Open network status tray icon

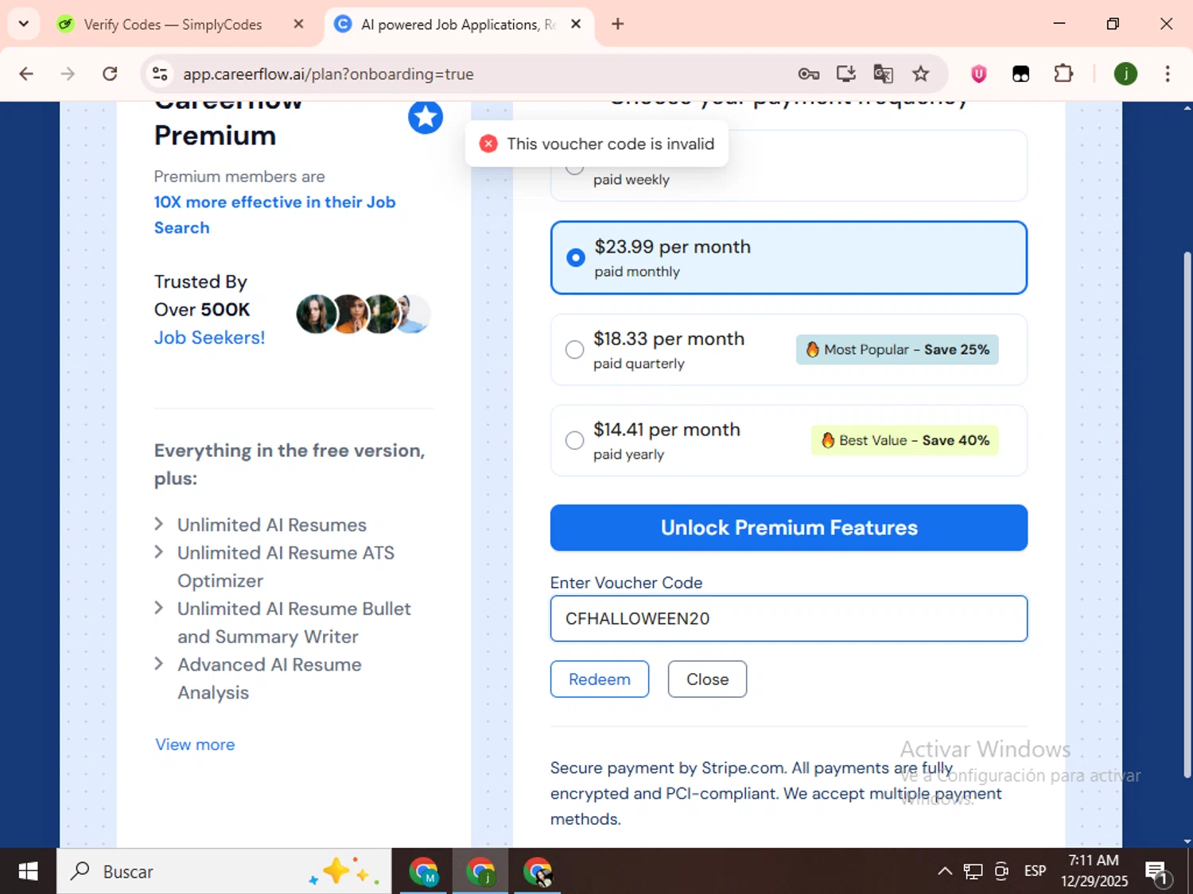click(x=973, y=872)
